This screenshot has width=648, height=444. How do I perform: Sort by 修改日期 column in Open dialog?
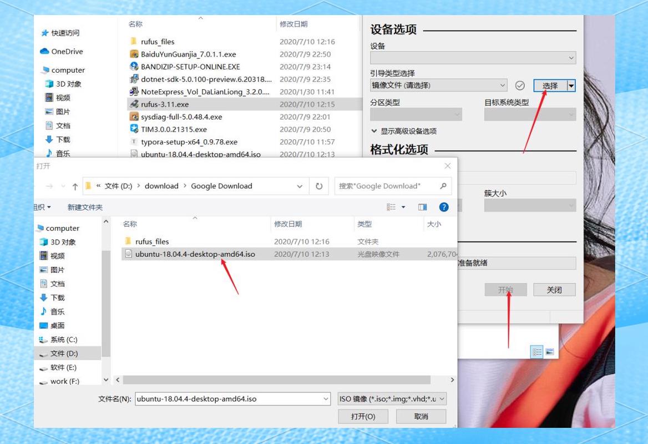coord(288,224)
